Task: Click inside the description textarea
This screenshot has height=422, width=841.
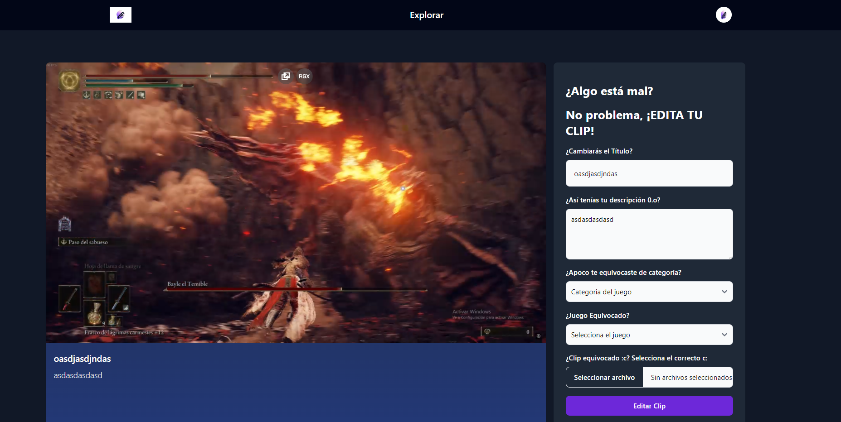Action: pyautogui.click(x=649, y=234)
